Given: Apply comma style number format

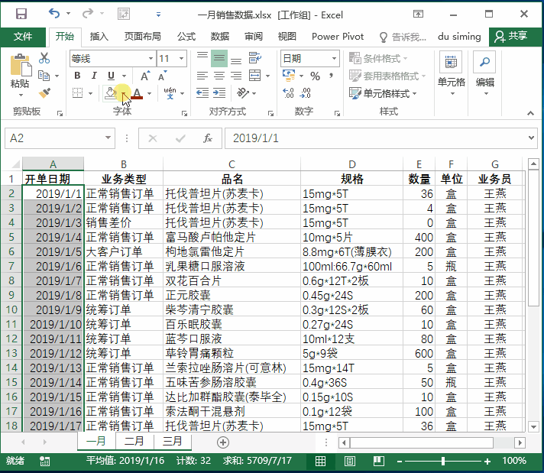Looking at the screenshot, I should coord(332,76).
